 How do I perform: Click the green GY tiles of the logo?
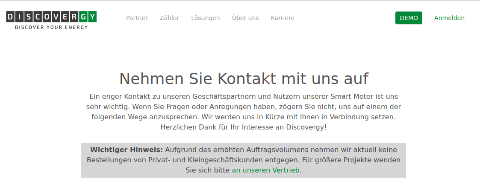coord(88,17)
